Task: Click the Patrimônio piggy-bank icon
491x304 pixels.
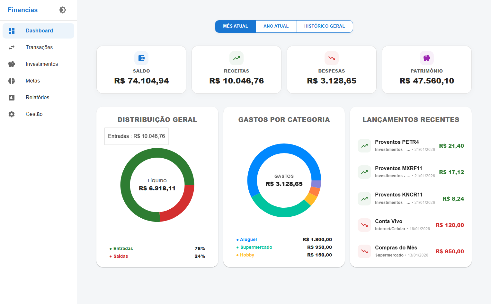Action: click(x=426, y=58)
